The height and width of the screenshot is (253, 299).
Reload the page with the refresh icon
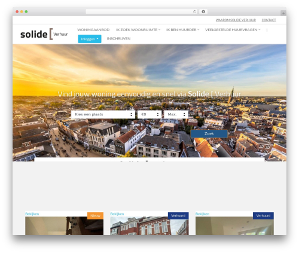194,12
